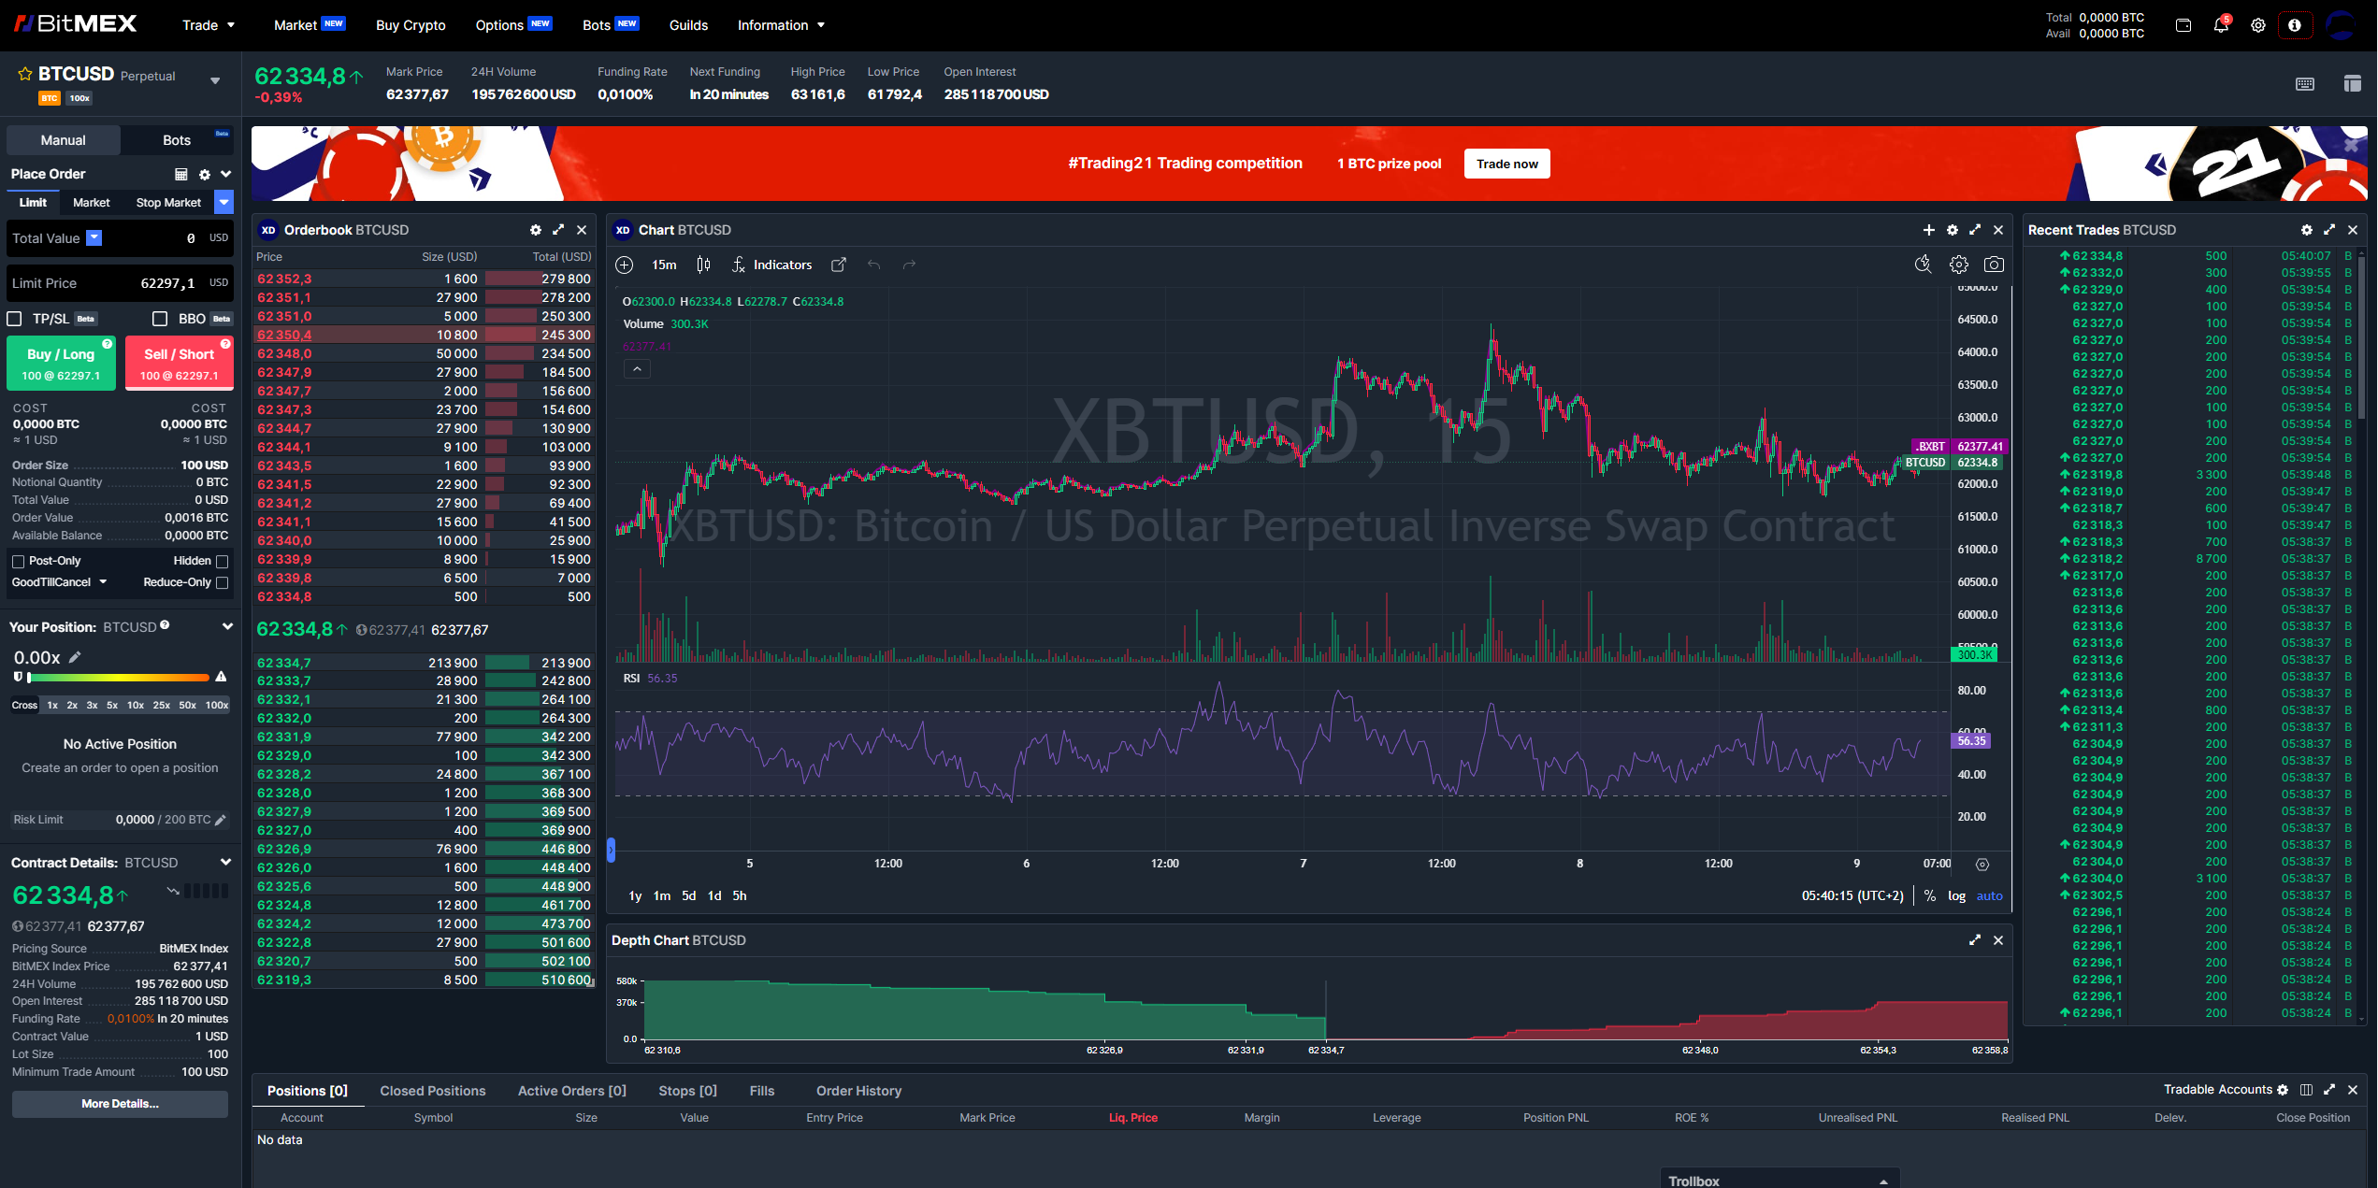Open Buy Crypto menu item
The height and width of the screenshot is (1188, 2378).
[411, 25]
